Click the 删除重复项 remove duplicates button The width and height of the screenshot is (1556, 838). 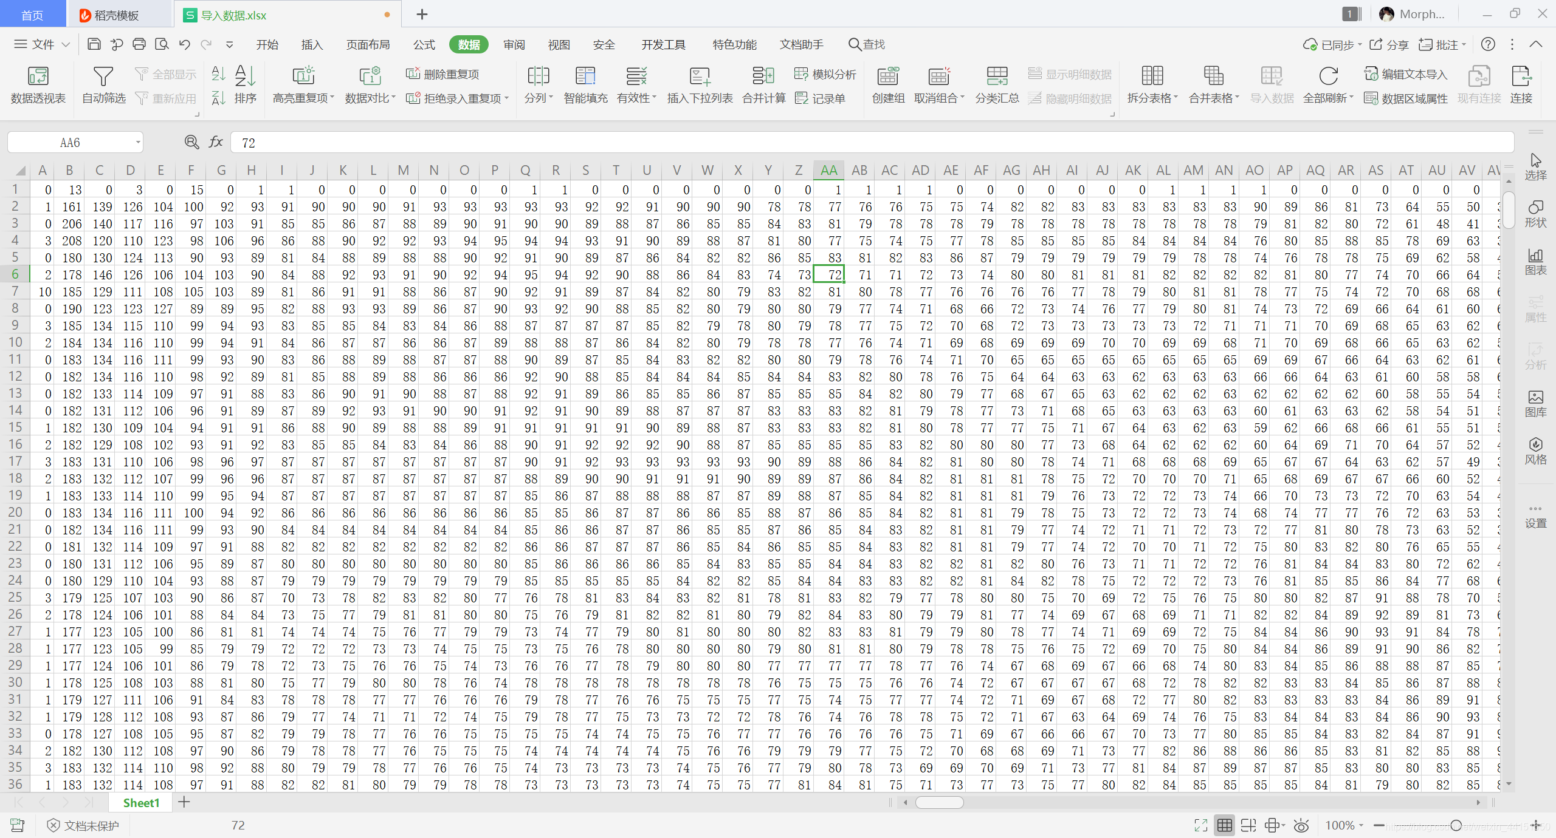pos(442,74)
